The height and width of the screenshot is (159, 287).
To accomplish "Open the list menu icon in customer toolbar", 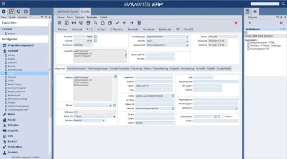I will coord(59,23).
